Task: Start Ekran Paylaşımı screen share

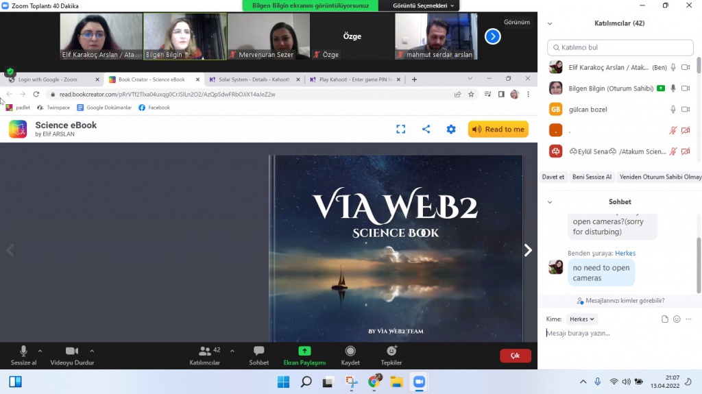Action: tap(304, 356)
